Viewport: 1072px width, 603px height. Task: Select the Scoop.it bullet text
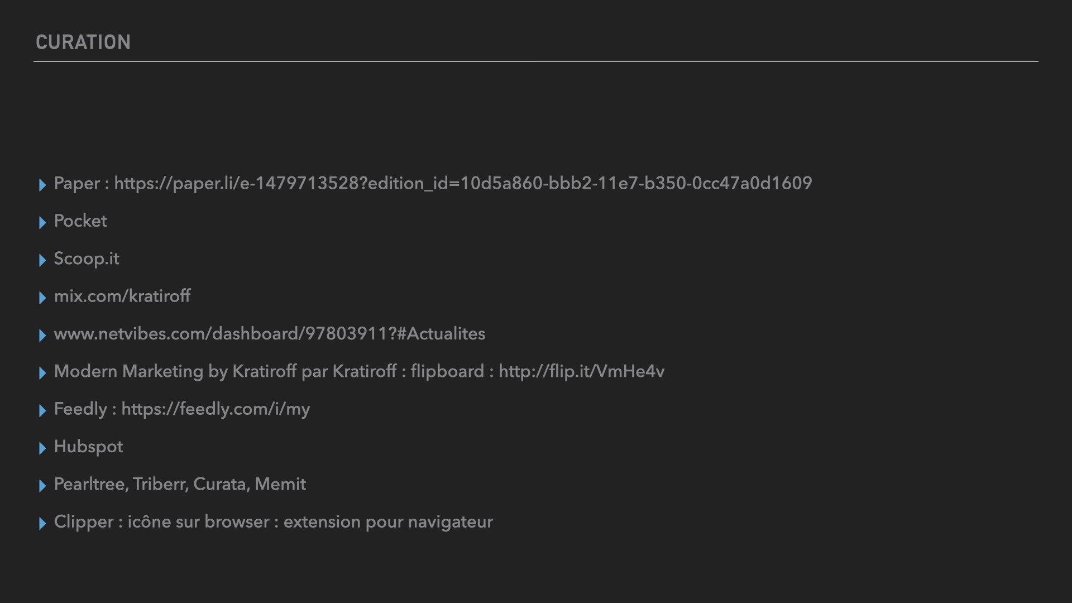[87, 259]
